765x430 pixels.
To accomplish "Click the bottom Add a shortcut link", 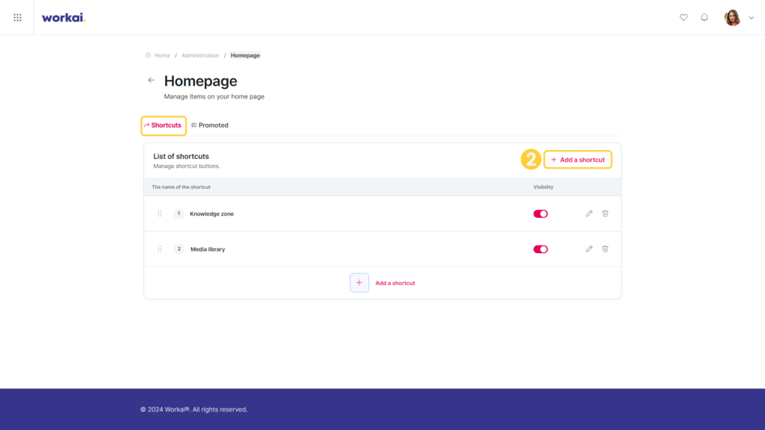I will click(x=394, y=283).
